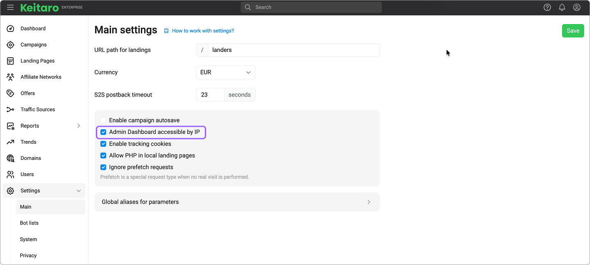Open the user account profile icon
This screenshot has height=265, width=590.
click(576, 7)
